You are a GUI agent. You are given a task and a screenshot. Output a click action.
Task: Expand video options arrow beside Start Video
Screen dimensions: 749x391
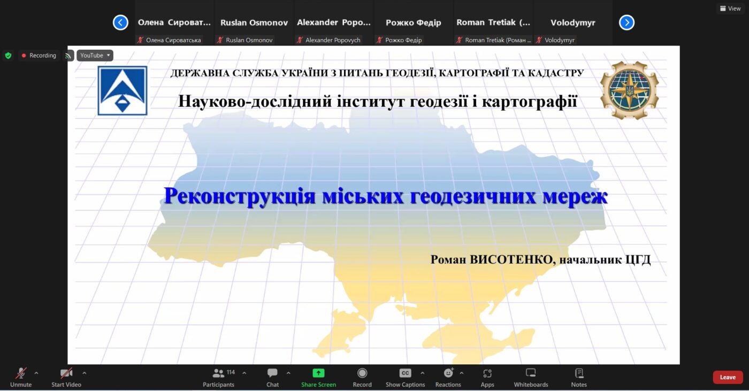click(84, 373)
